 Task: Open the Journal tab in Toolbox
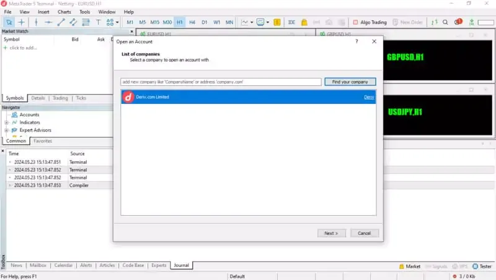(181, 265)
